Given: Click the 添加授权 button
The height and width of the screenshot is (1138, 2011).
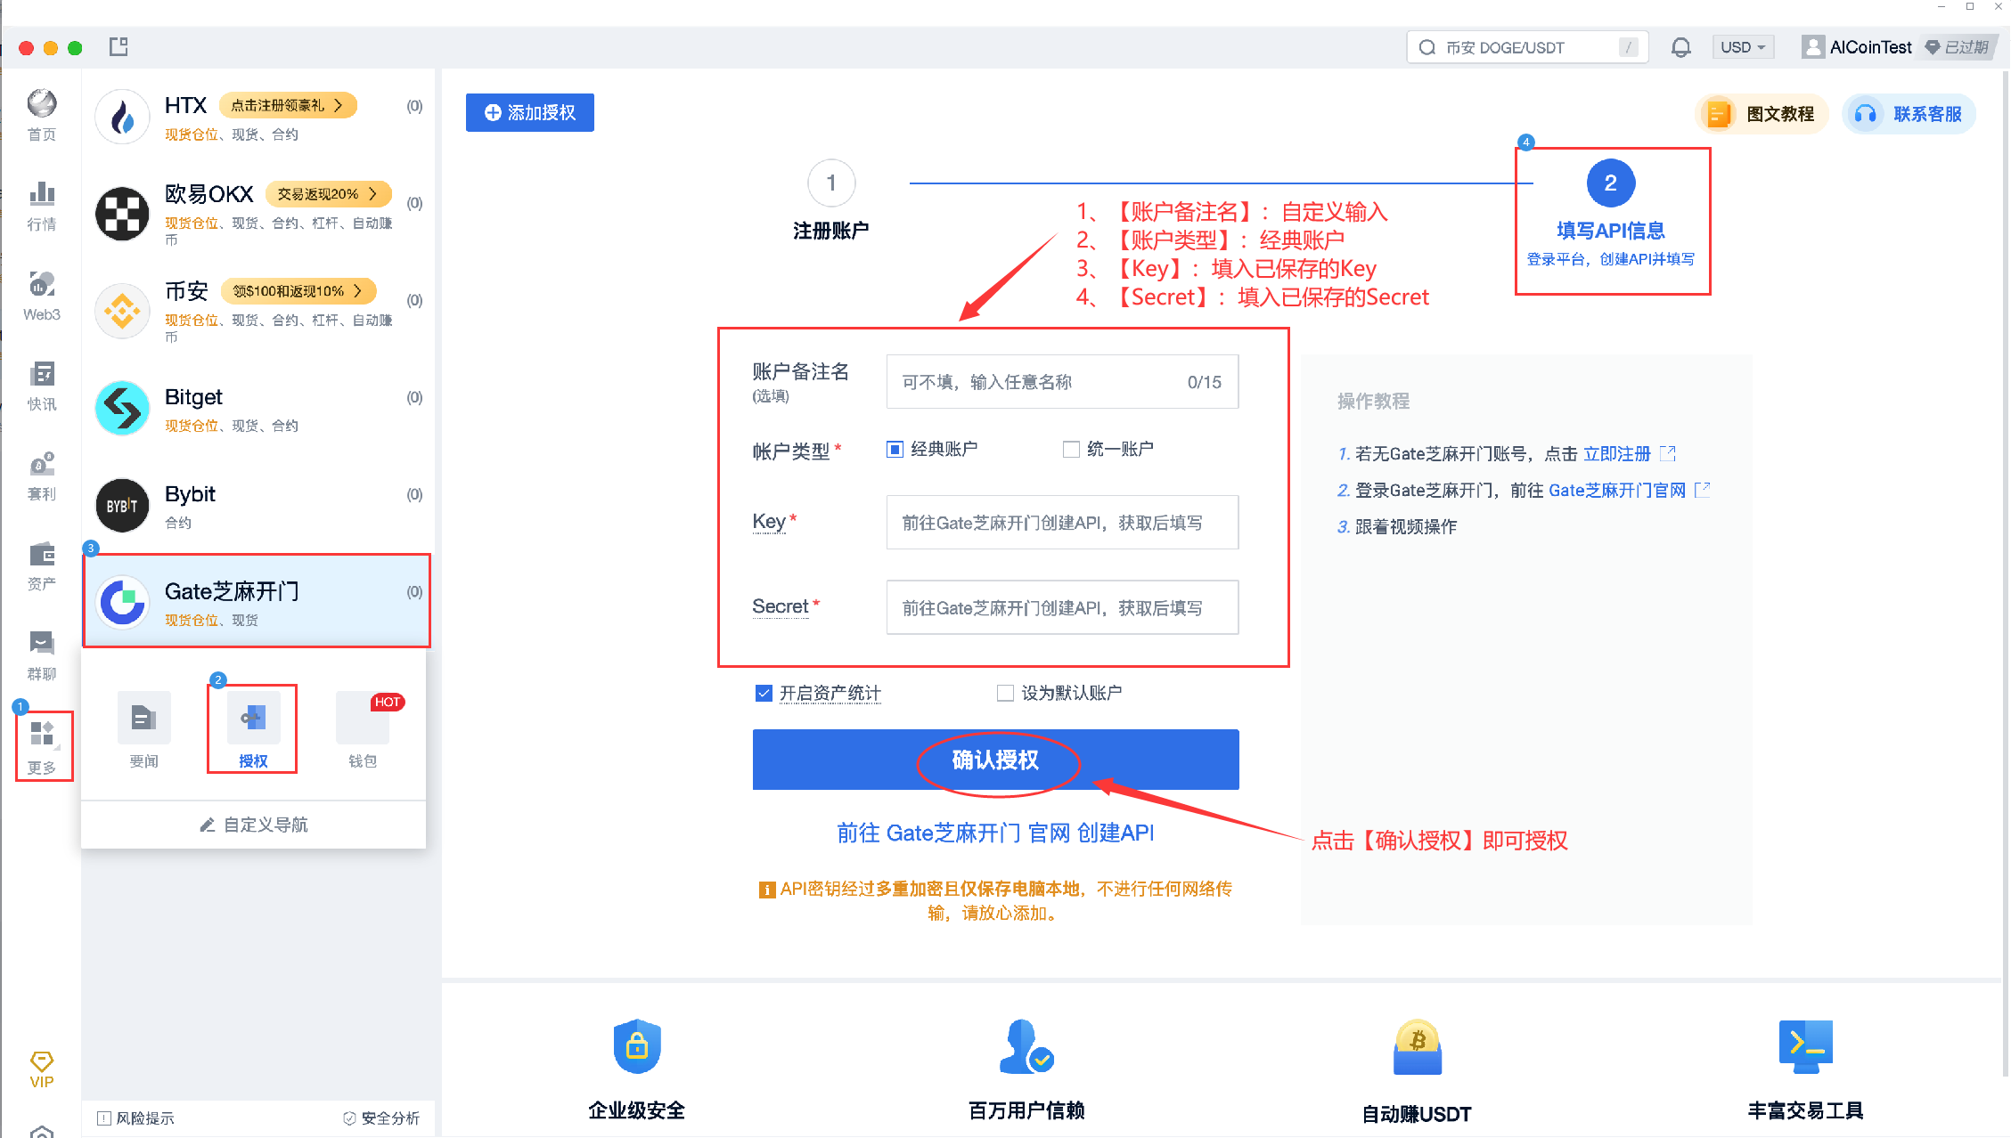Looking at the screenshot, I should (x=530, y=112).
